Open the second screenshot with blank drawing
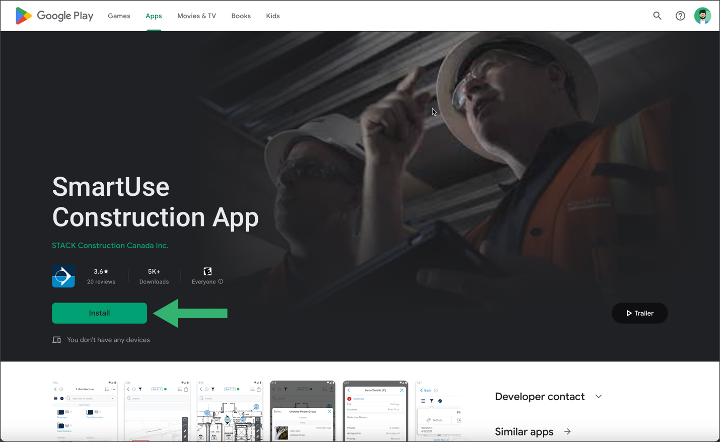Image resolution: width=720 pixels, height=442 pixels. tap(157, 411)
